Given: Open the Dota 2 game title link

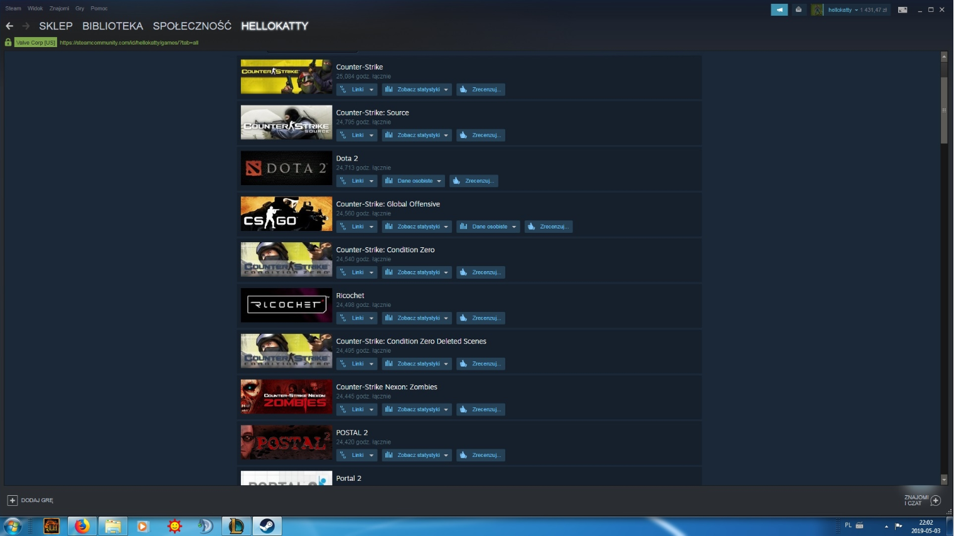Looking at the screenshot, I should tap(346, 158).
